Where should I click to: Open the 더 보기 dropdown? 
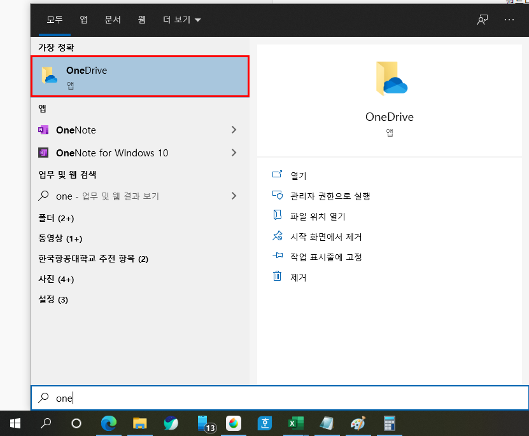[182, 20]
